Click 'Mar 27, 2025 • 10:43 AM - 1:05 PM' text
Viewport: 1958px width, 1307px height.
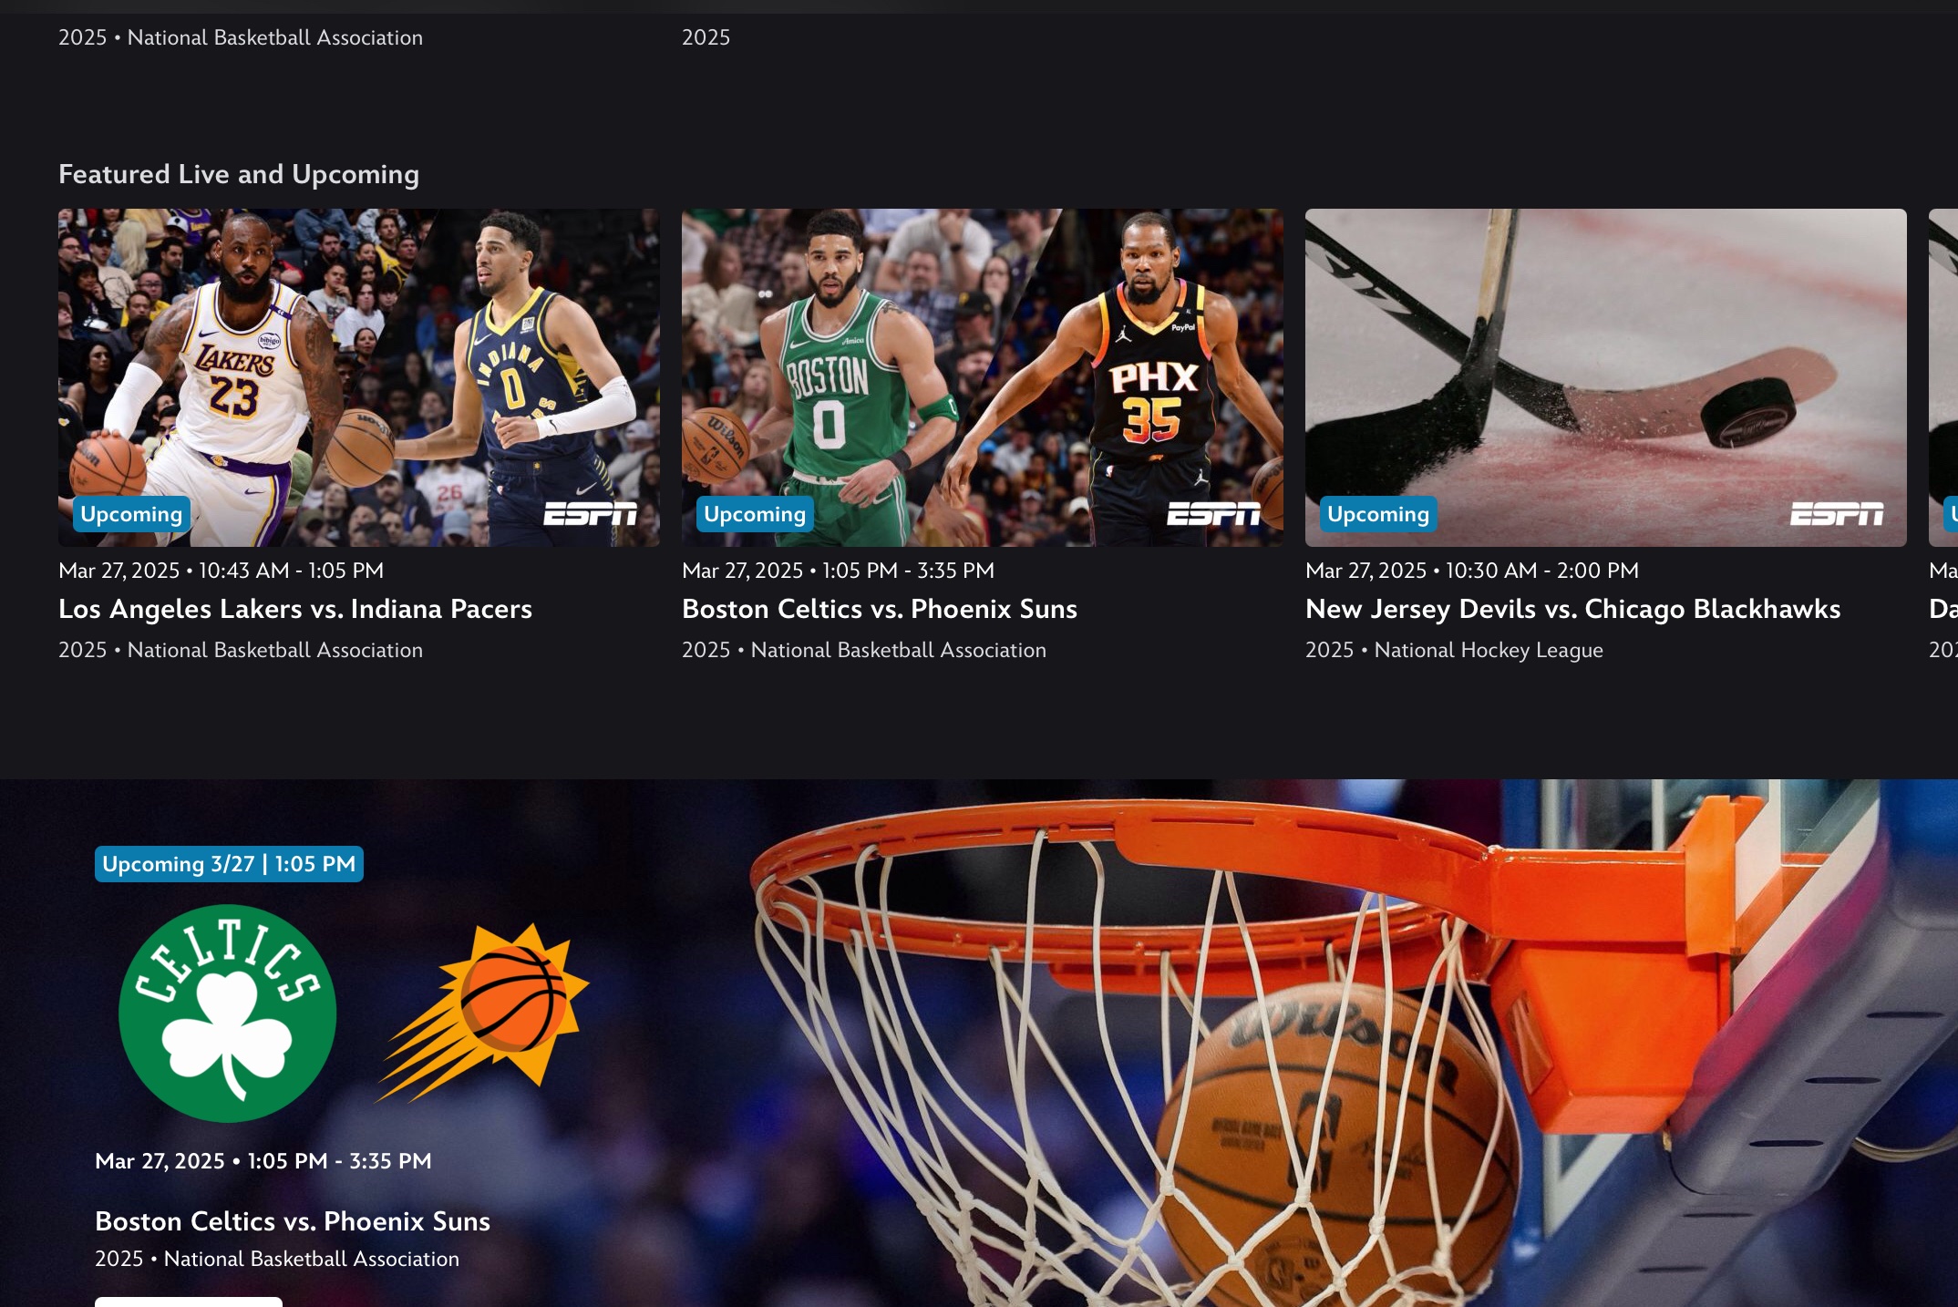pyautogui.click(x=221, y=571)
